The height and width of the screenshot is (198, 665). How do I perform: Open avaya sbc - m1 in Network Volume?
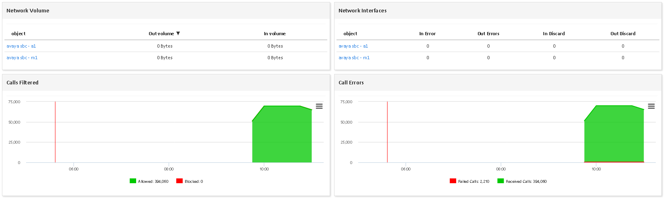click(22, 58)
